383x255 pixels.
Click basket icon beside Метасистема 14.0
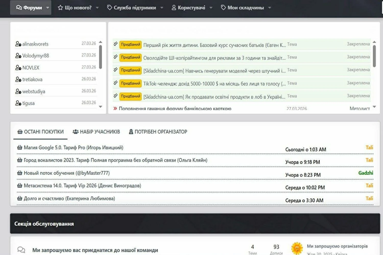tap(20, 186)
